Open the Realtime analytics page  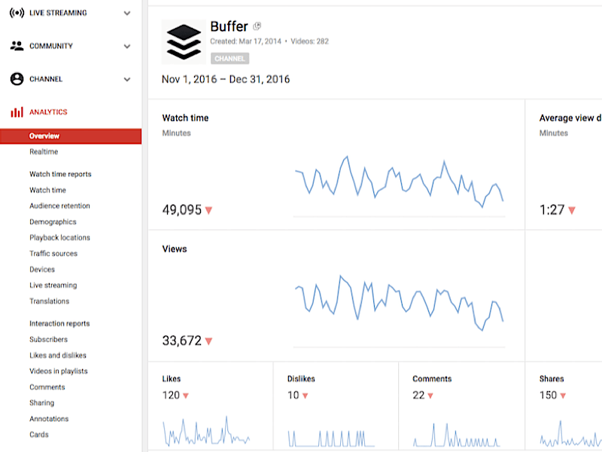click(44, 151)
